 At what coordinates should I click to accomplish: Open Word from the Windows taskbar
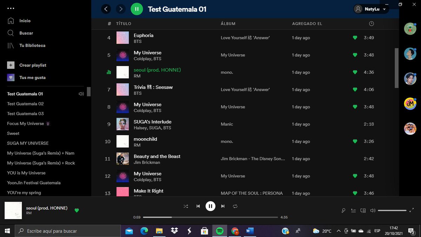250,231
